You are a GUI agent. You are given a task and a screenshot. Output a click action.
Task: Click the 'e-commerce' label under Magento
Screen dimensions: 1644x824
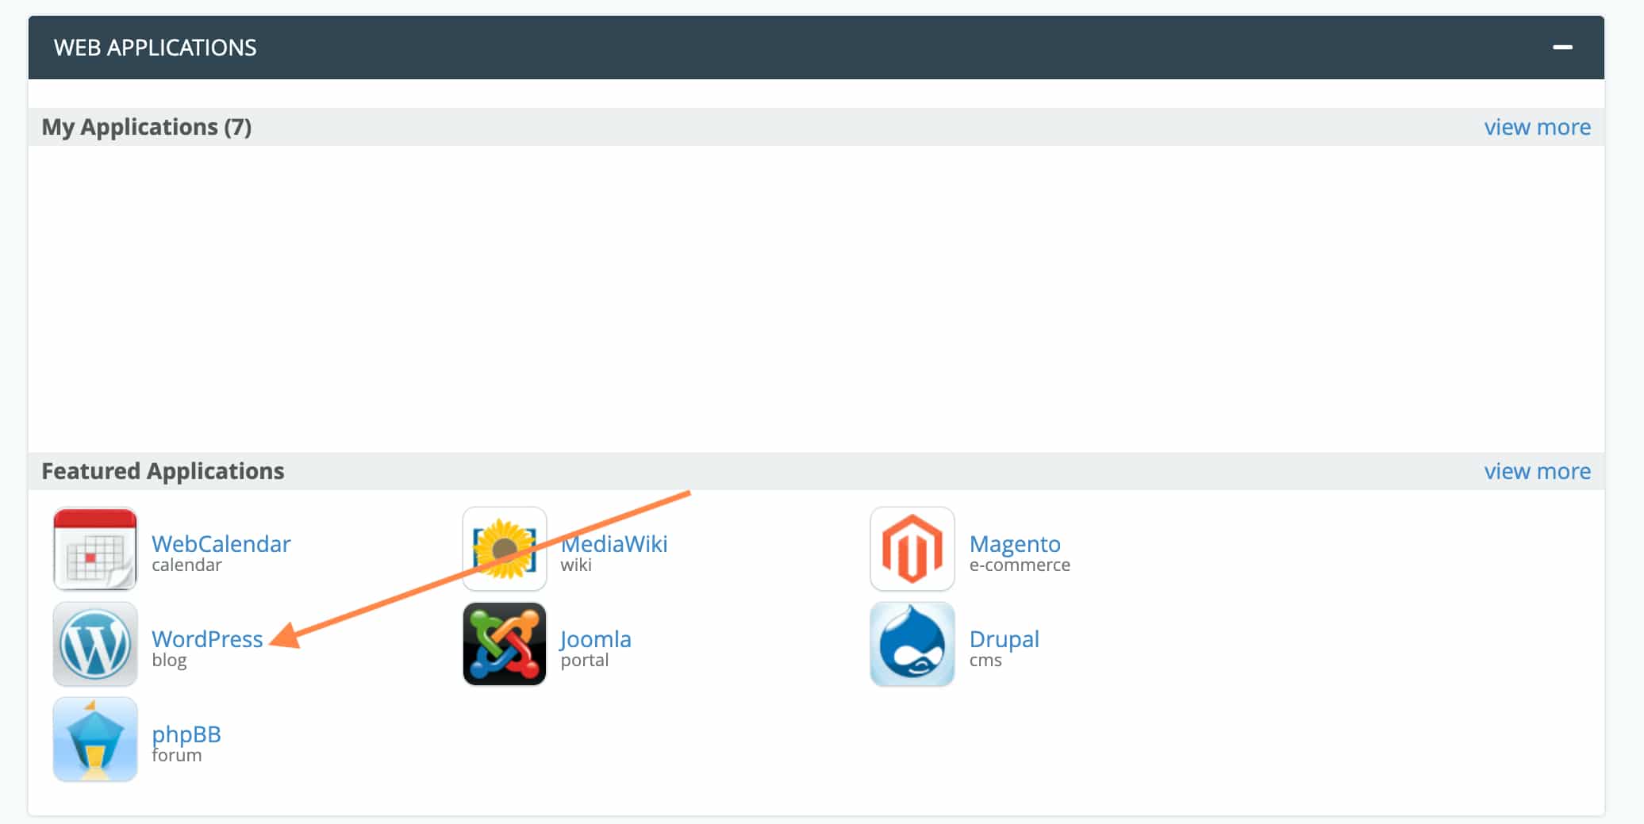click(1020, 565)
